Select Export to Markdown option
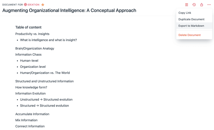 (x=191, y=26)
